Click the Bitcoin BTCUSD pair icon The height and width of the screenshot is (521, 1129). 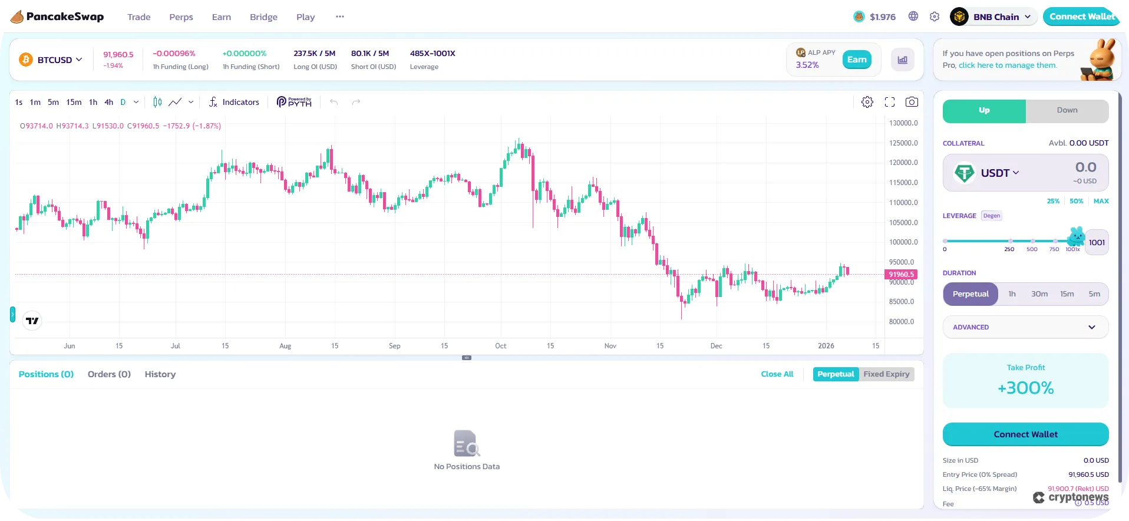pyautogui.click(x=26, y=60)
